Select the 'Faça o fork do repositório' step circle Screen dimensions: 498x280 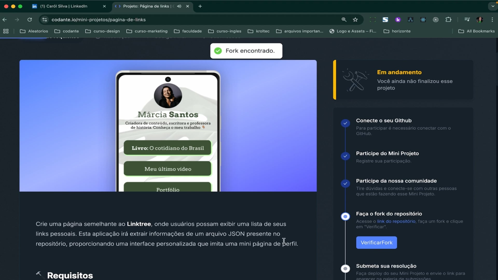345,216
